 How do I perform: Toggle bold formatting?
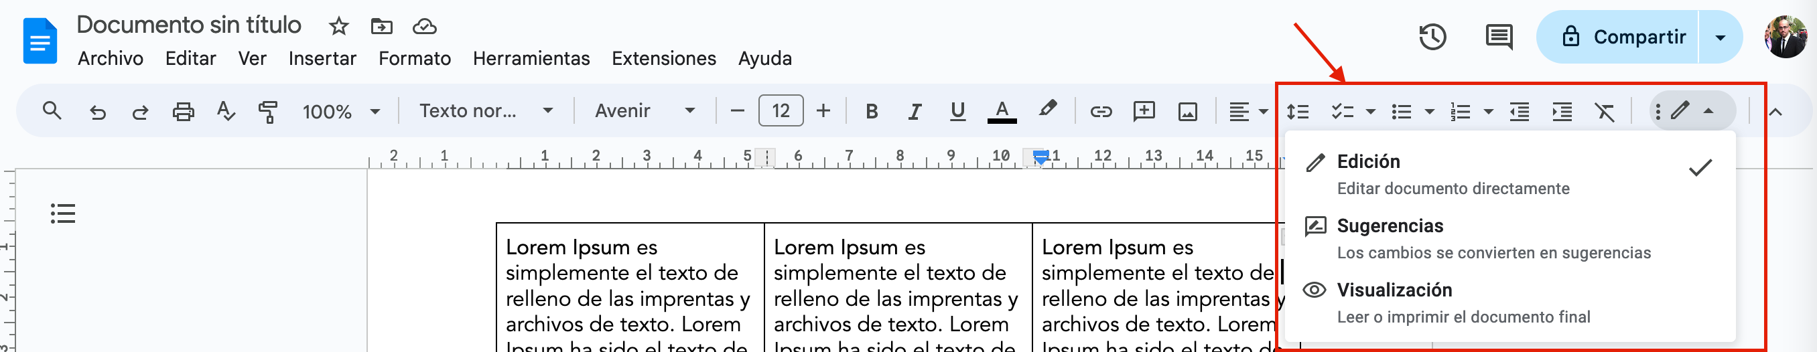click(x=871, y=111)
